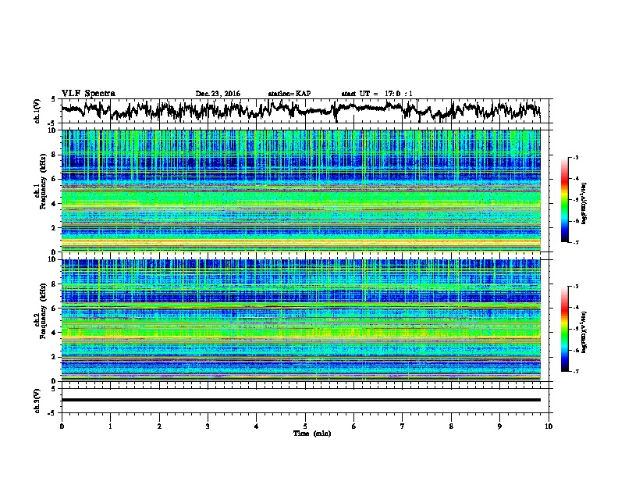Click the ch.2 "Frequency (kHz)" axis label
This screenshot has height=478, width=618.
[43, 311]
